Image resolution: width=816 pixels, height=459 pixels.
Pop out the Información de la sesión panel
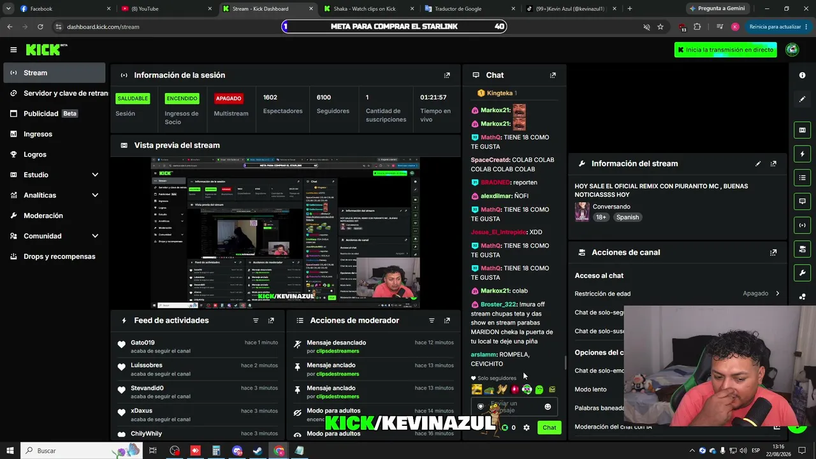(x=447, y=75)
